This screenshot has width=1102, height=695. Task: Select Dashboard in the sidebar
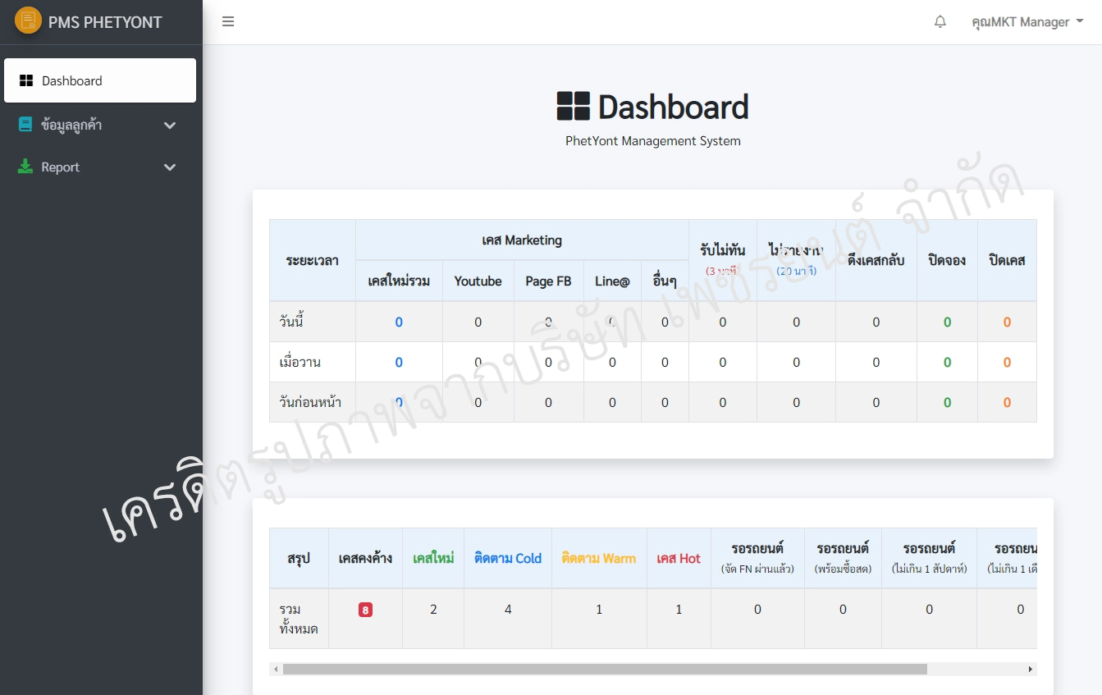pos(100,80)
